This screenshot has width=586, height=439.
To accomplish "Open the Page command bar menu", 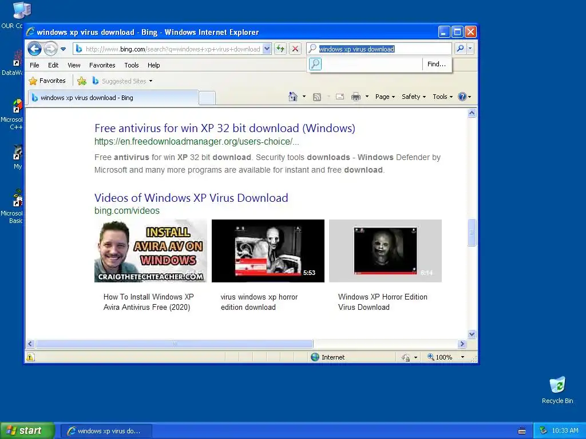I will [385, 97].
